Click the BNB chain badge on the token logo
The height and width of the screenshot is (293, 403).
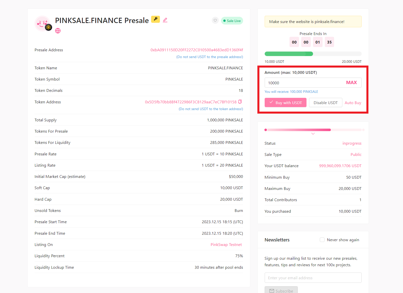[x=49, y=27]
